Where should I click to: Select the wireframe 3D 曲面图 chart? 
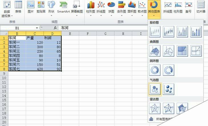(168, 51)
